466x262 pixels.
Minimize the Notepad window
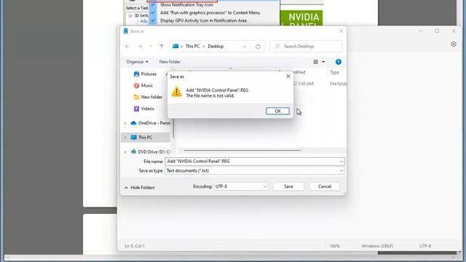tap(421, 31)
